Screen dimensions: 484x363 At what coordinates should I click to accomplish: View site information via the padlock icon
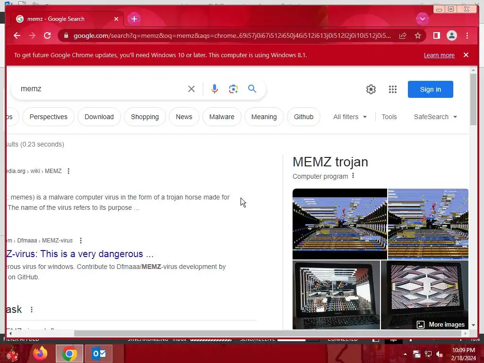click(x=66, y=35)
